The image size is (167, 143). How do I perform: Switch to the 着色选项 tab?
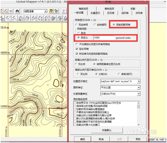pyautogui.click(x=109, y=9)
